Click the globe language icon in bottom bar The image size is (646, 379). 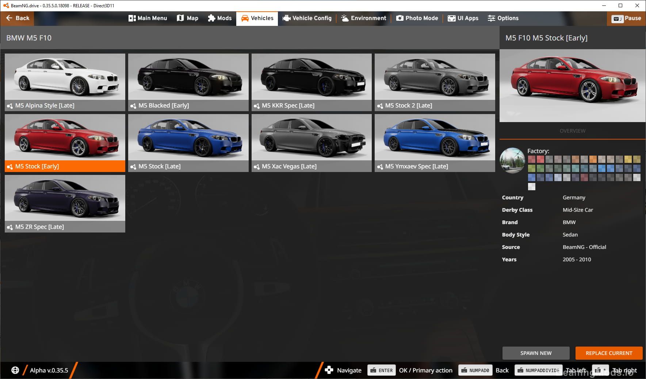tap(15, 370)
